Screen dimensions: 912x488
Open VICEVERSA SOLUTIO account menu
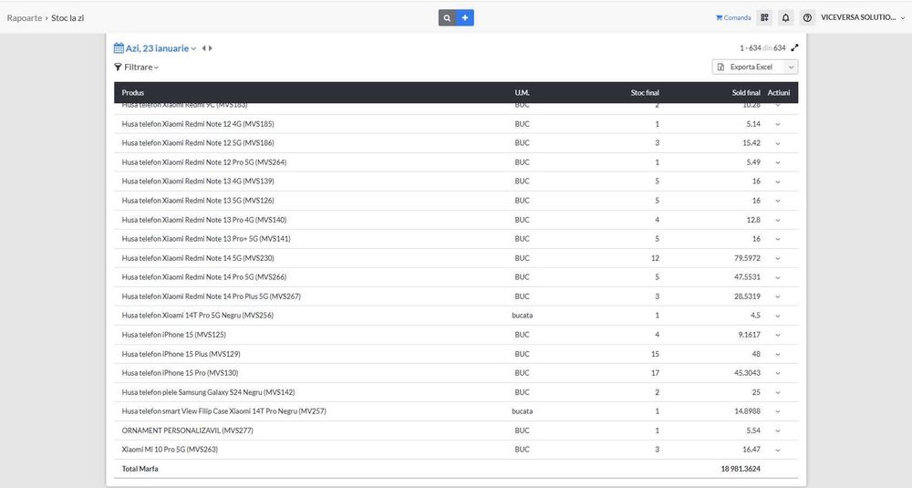point(863,18)
